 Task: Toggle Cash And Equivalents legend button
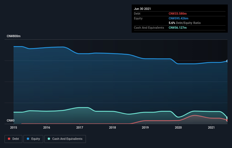pos(65,139)
